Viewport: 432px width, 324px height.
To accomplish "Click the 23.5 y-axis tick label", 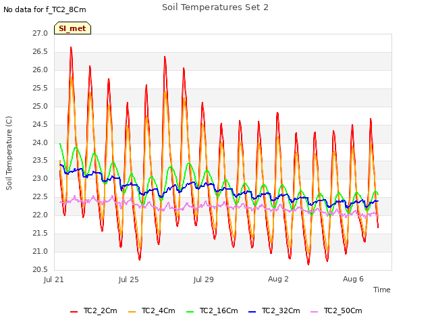I will coord(40,161).
